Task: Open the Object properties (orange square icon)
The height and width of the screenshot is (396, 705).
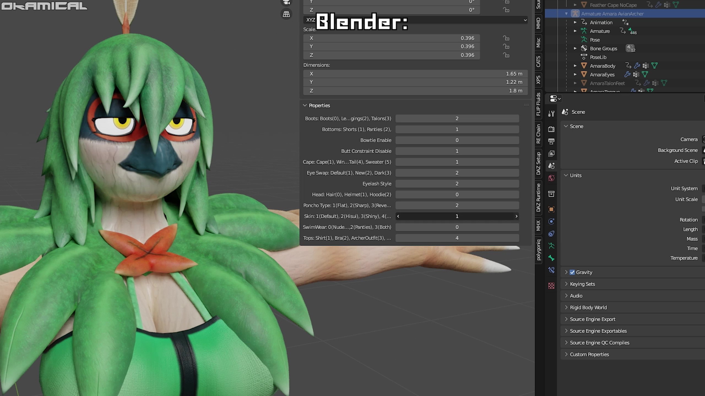Action: [551, 209]
